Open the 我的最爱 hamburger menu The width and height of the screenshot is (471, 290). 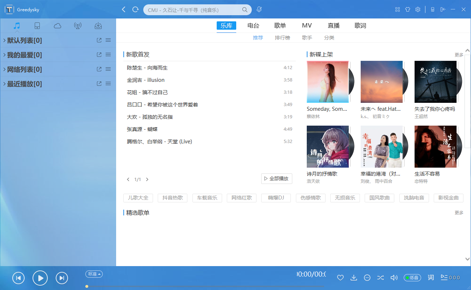[108, 55]
